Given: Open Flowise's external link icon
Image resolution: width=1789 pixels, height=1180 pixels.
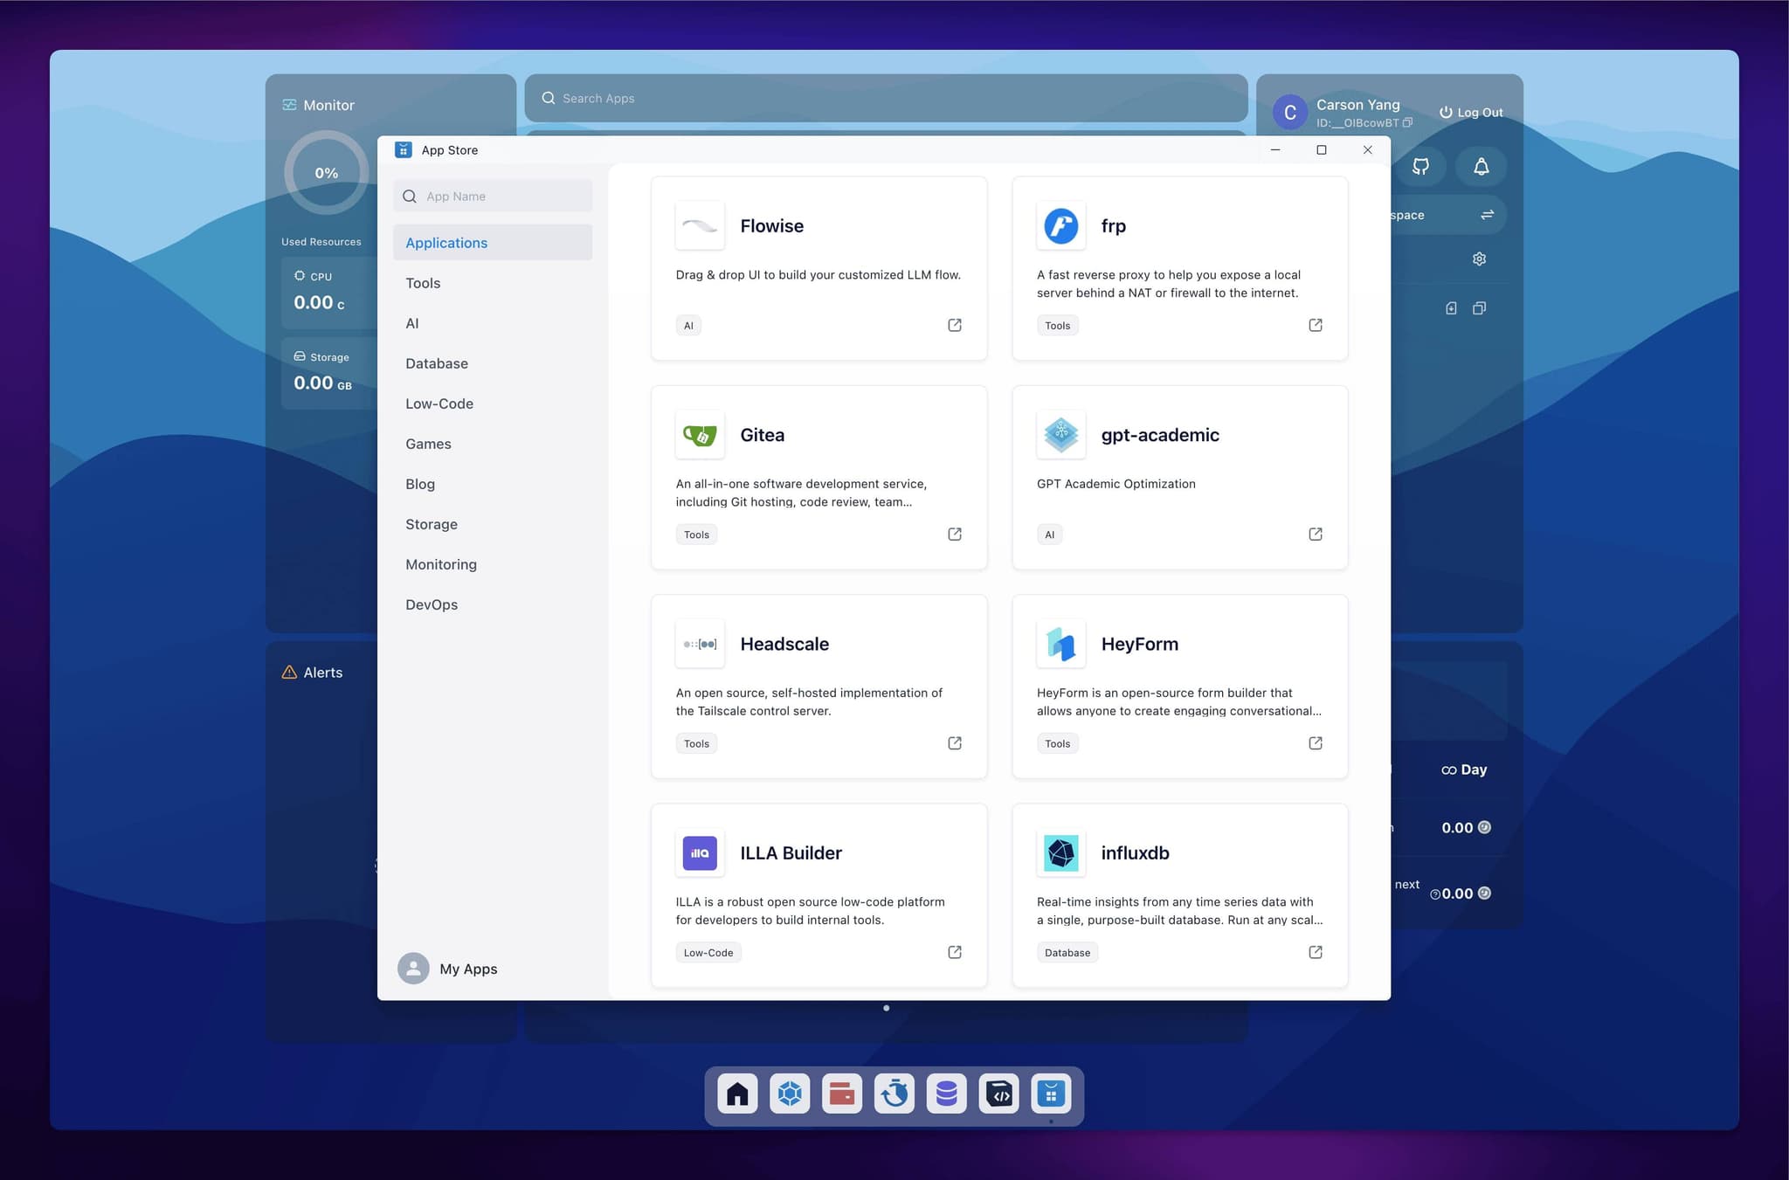Looking at the screenshot, I should [x=954, y=325].
